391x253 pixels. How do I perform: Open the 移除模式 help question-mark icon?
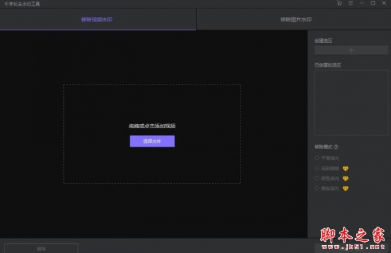click(336, 147)
